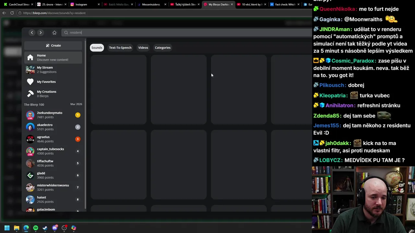Go back with the Blerp back arrow
This screenshot has width=415, height=233.
coord(32,32)
